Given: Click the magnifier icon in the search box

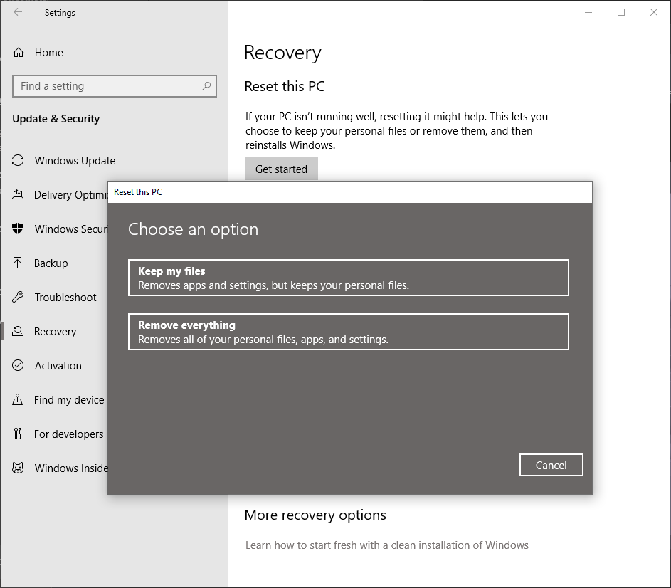Looking at the screenshot, I should tap(206, 86).
